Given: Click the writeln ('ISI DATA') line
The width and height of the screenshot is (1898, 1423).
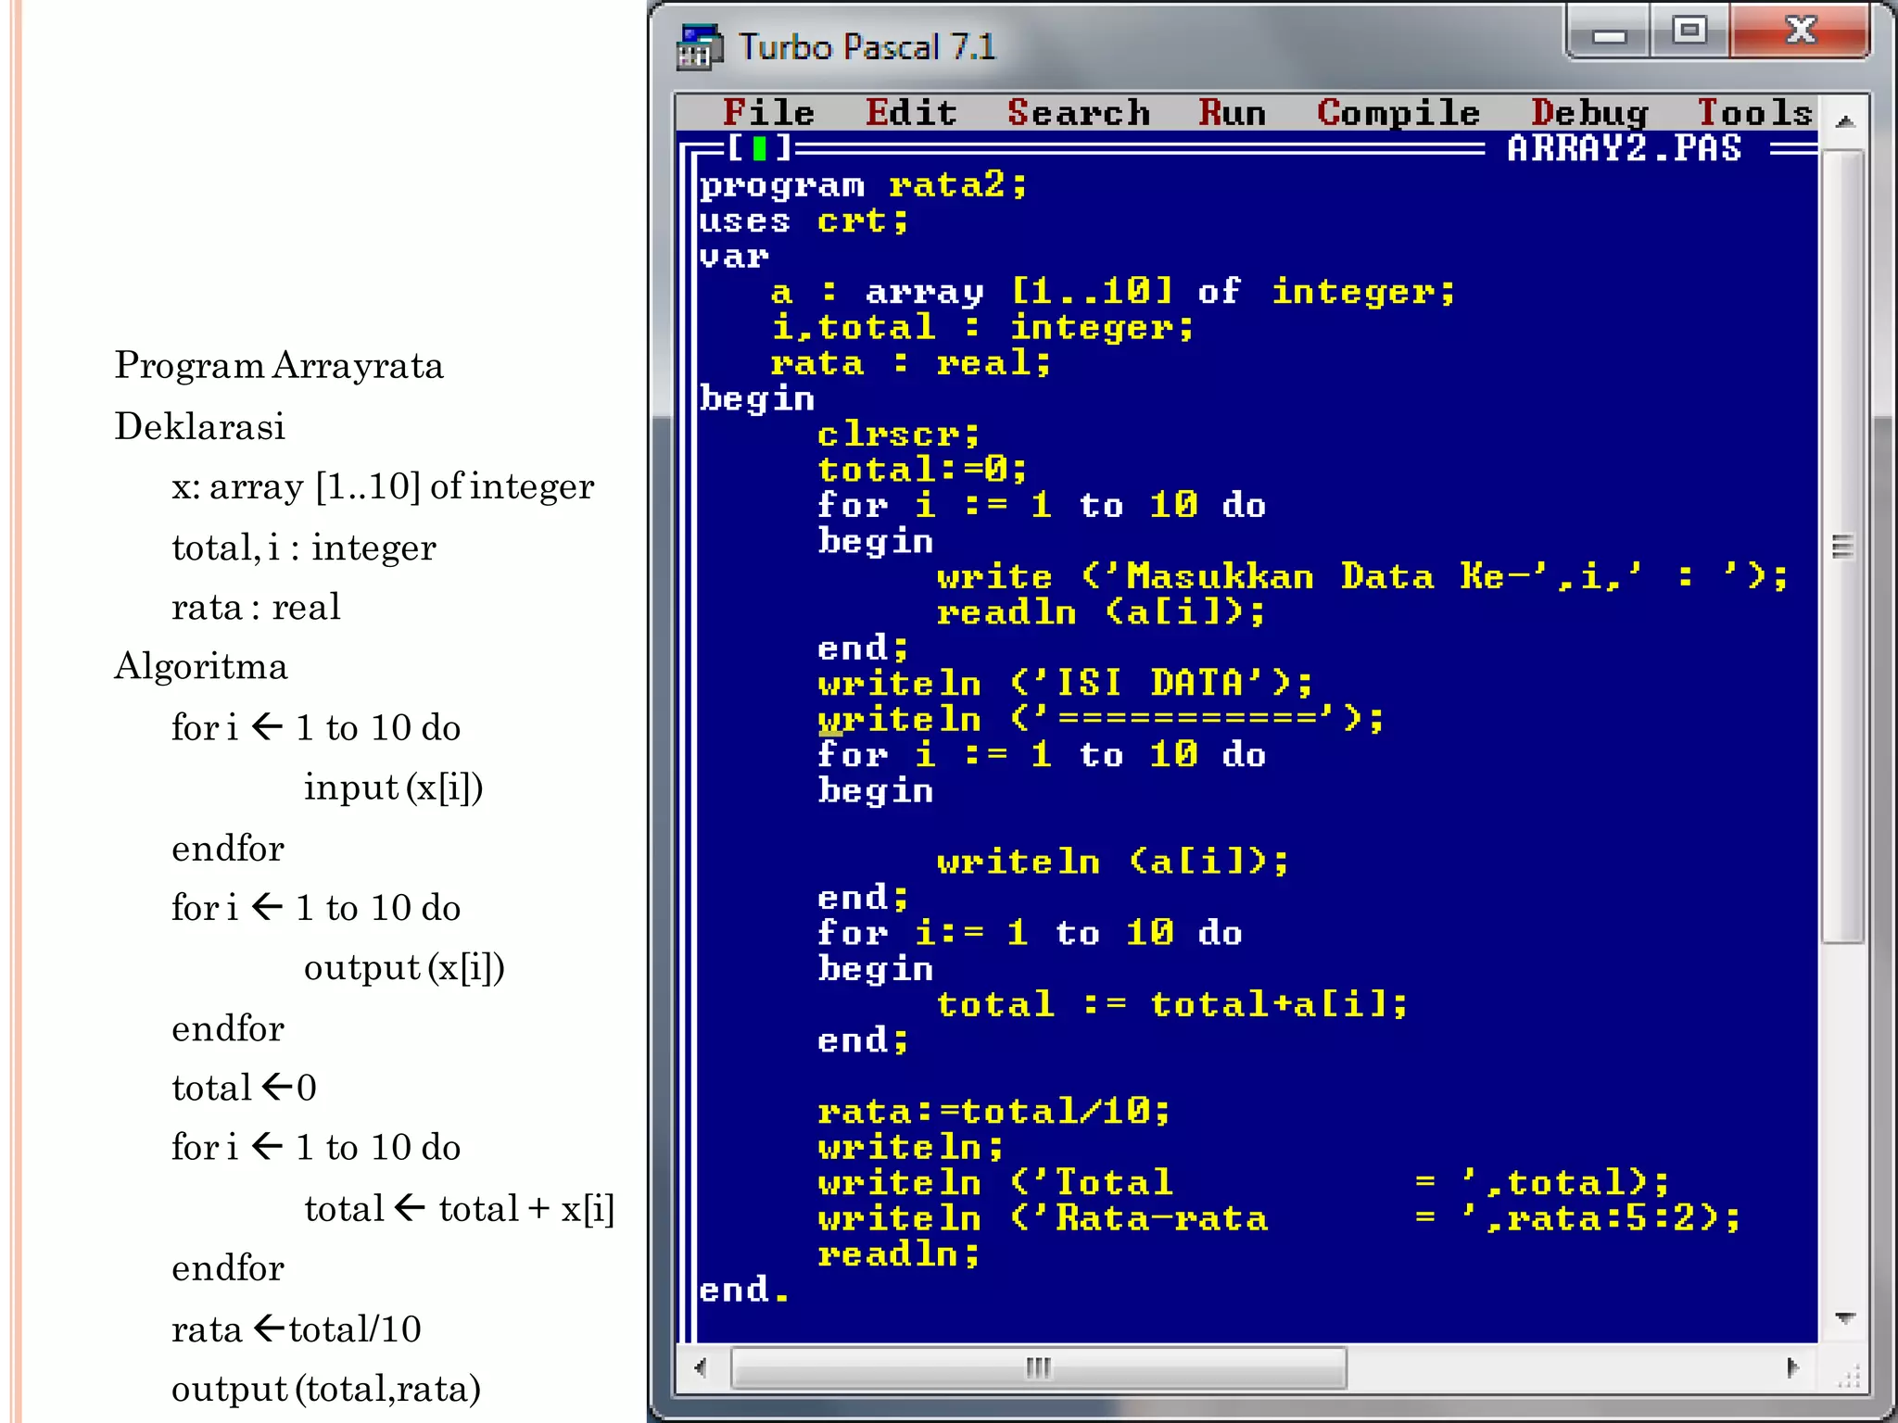Looking at the screenshot, I should click(1065, 684).
